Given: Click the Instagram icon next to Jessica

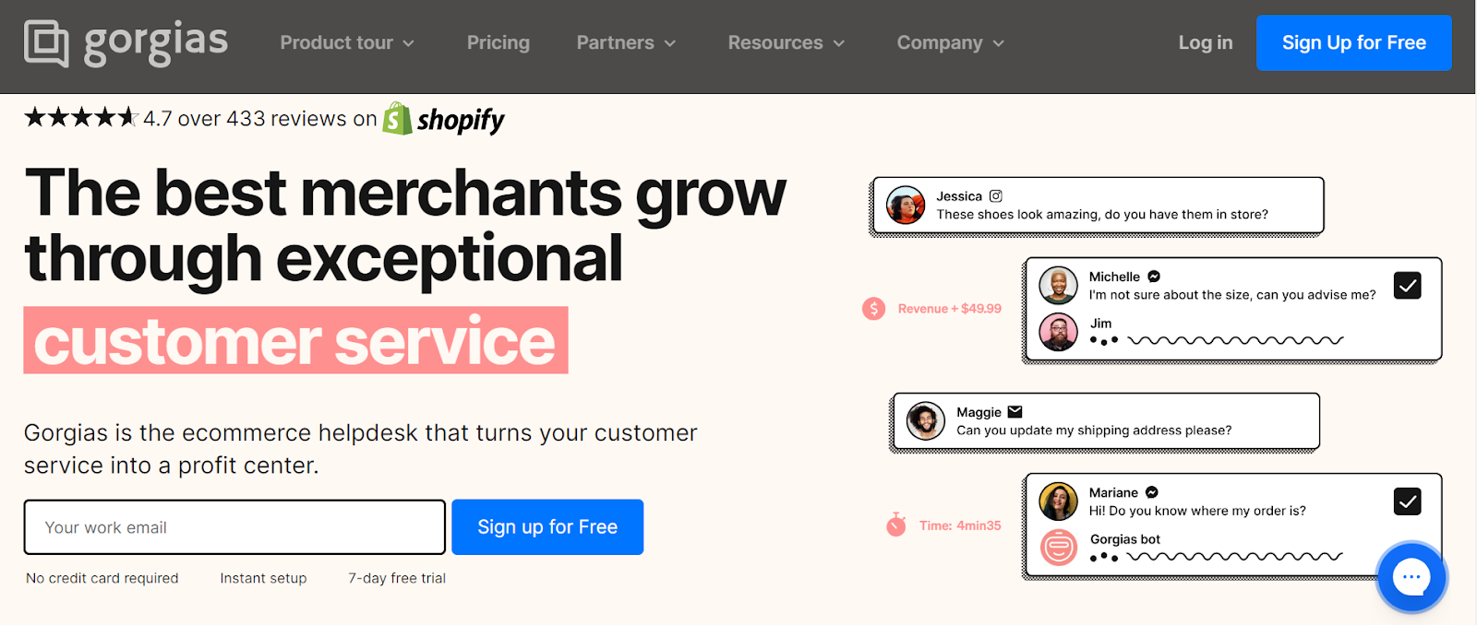Looking at the screenshot, I should click(996, 196).
